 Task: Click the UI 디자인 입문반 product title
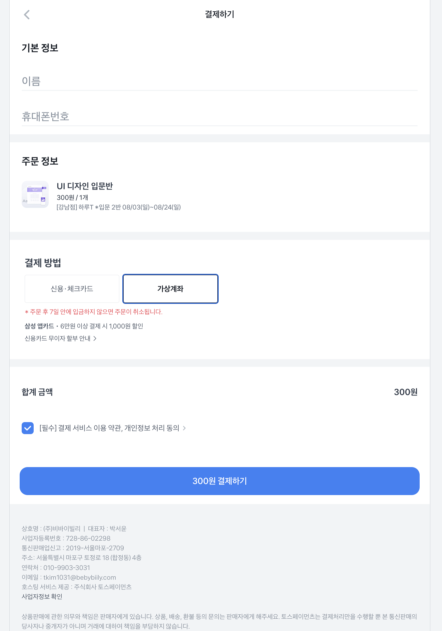tap(85, 186)
